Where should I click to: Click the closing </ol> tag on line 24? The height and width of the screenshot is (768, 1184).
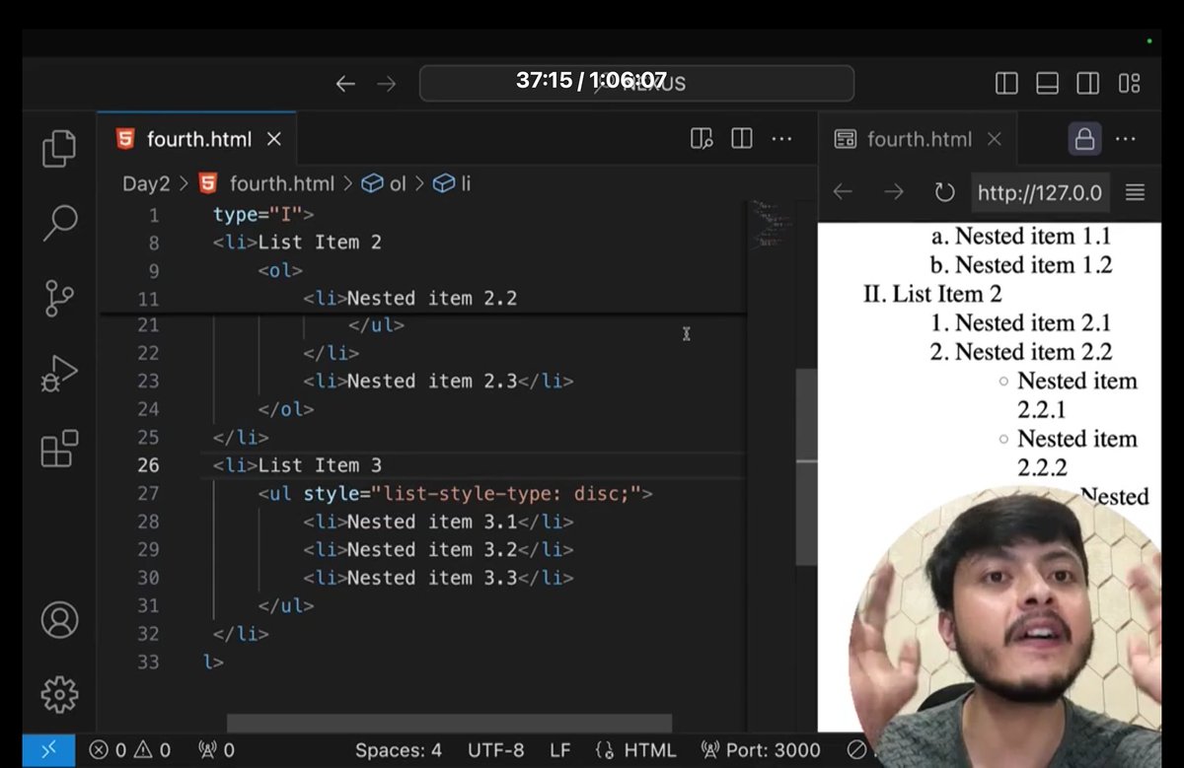[286, 409]
